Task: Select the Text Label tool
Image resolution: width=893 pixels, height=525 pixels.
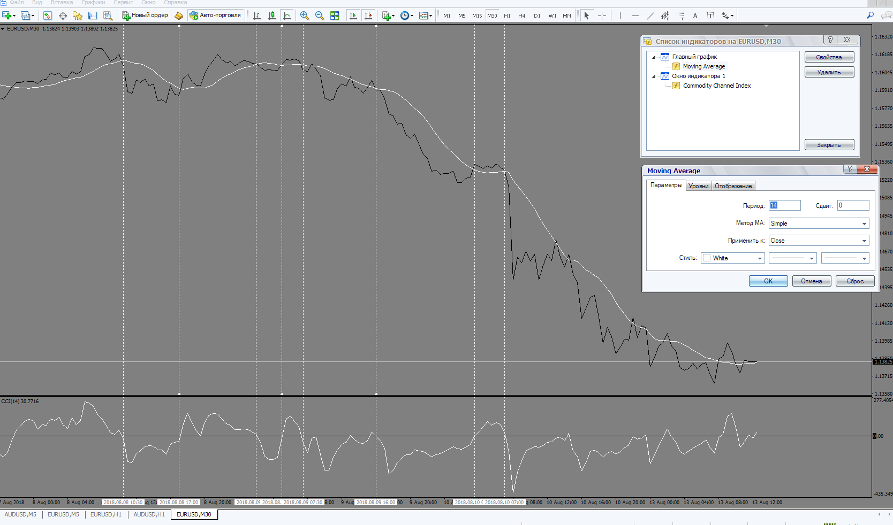Action: coord(710,16)
